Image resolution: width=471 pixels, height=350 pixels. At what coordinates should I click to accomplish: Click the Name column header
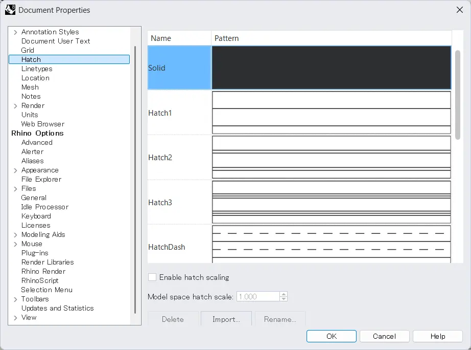[159, 38]
